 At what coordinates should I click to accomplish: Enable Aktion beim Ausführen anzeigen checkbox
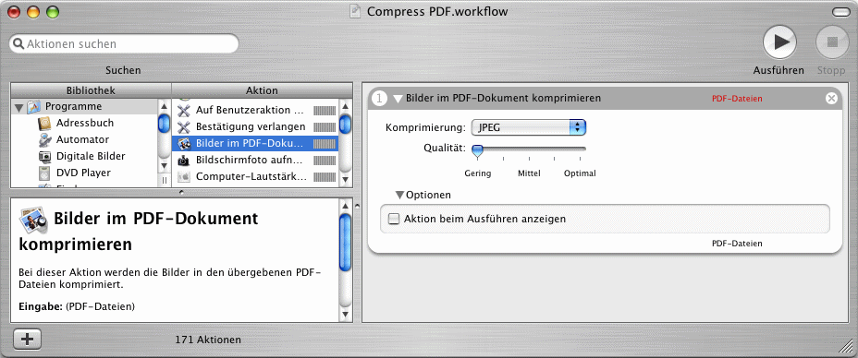point(393,219)
